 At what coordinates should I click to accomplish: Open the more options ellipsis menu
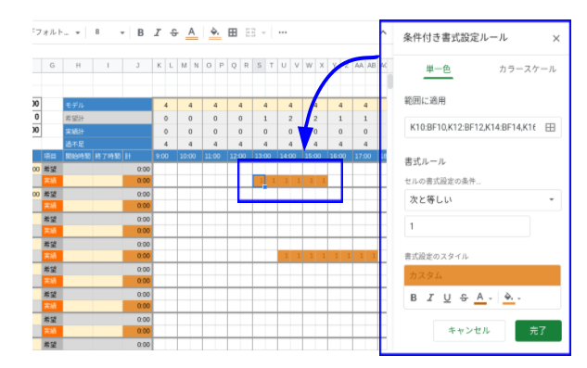[283, 32]
